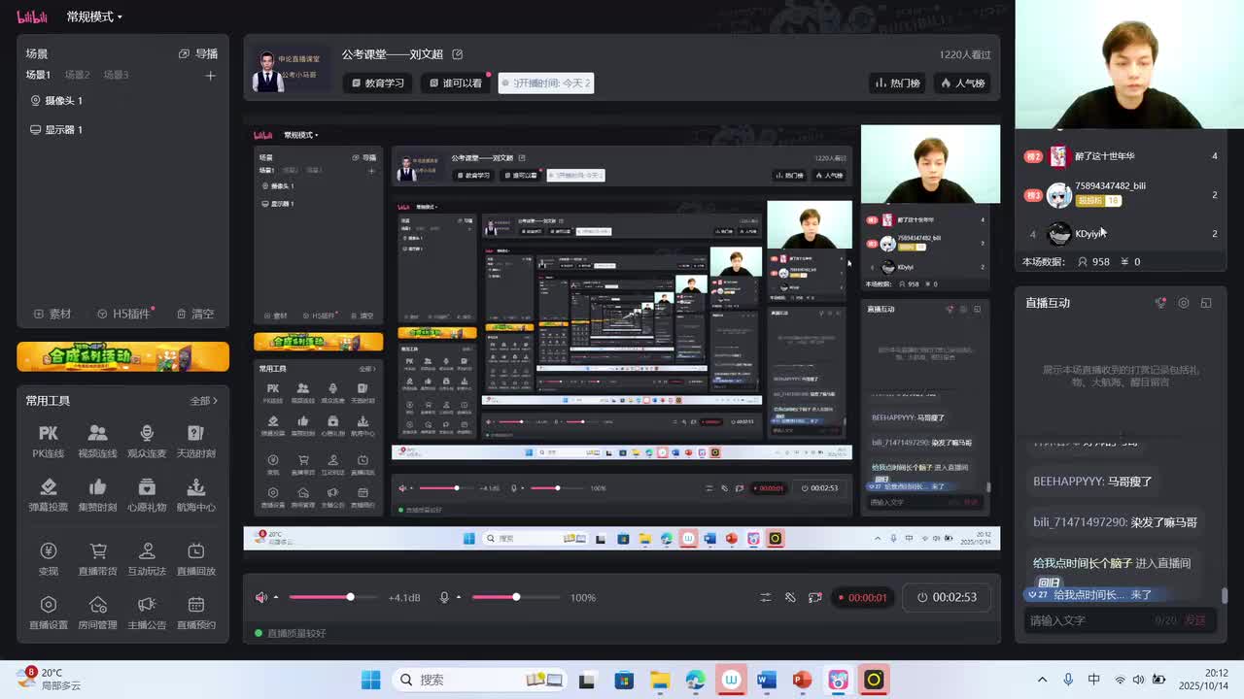Switch to 场景3 tab
This screenshot has height=699, width=1244.
(116, 75)
